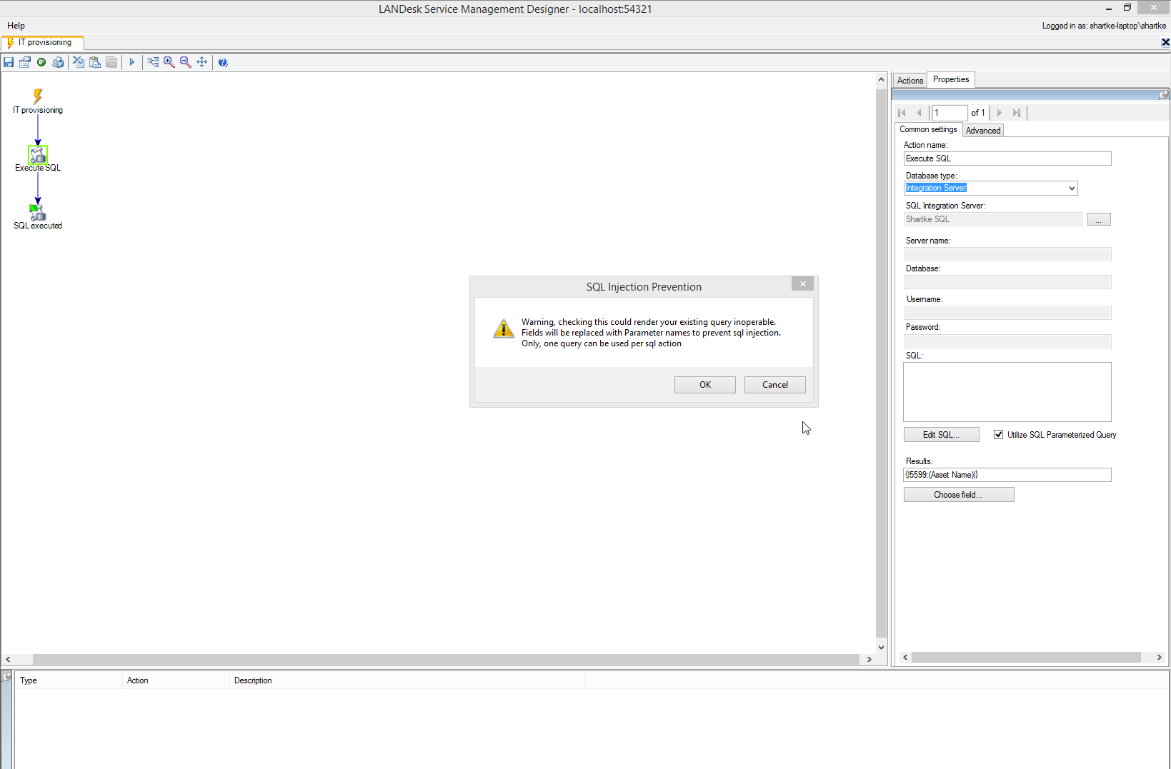The image size is (1171, 769).
Task: Click the Edit SQL button
Action: (x=941, y=434)
